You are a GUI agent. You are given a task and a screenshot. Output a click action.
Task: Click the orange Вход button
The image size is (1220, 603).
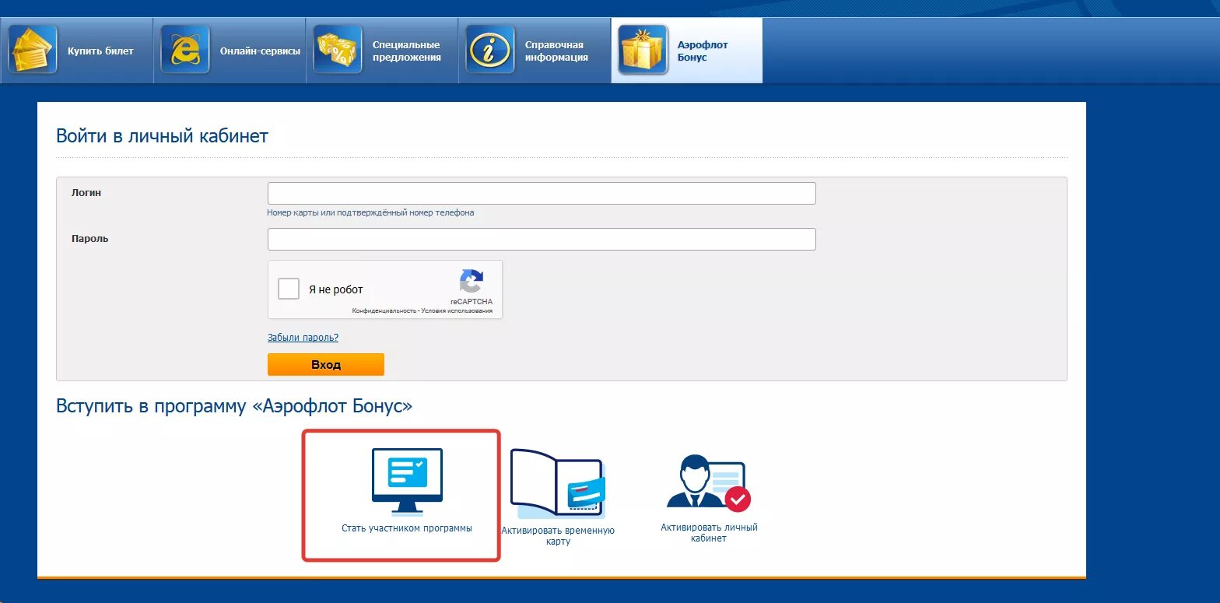point(326,364)
